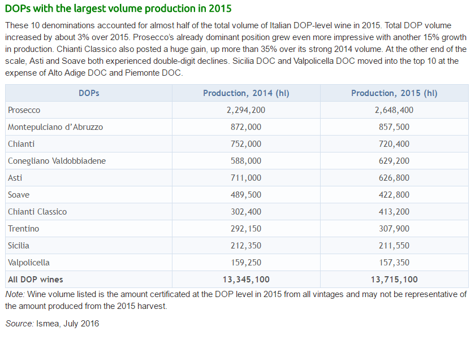
Task: Select the Chianti Classico row label
Action: (x=37, y=212)
